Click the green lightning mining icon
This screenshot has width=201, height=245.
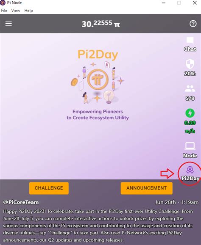click(190, 113)
